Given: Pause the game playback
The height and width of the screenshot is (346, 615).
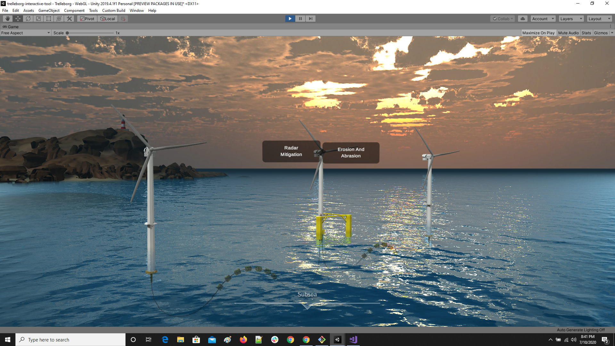Looking at the screenshot, I should 300,19.
